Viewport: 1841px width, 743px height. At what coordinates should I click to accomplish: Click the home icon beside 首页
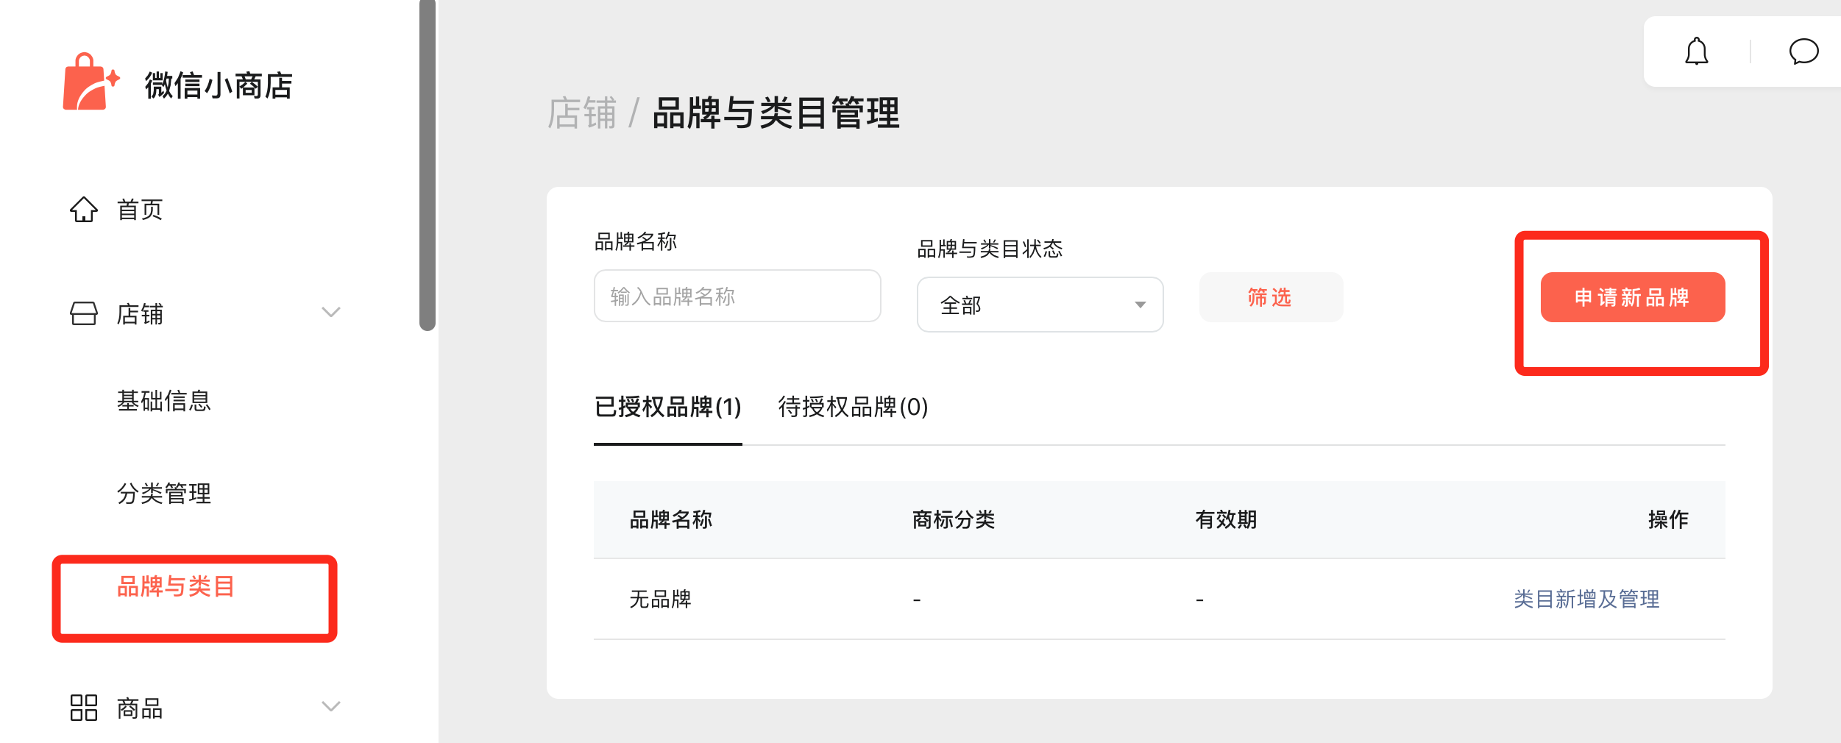pyautogui.click(x=83, y=210)
